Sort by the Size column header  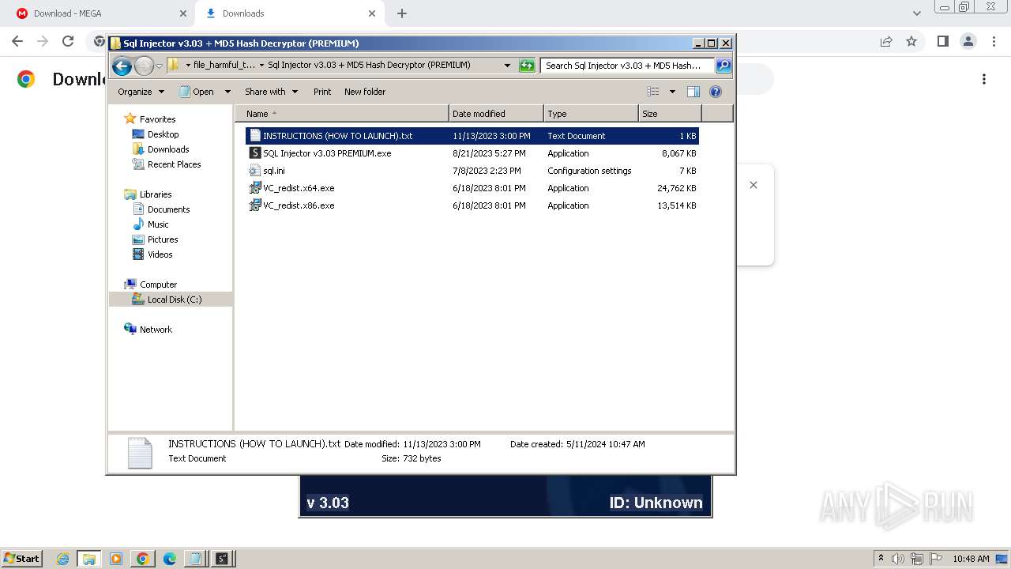coord(670,114)
